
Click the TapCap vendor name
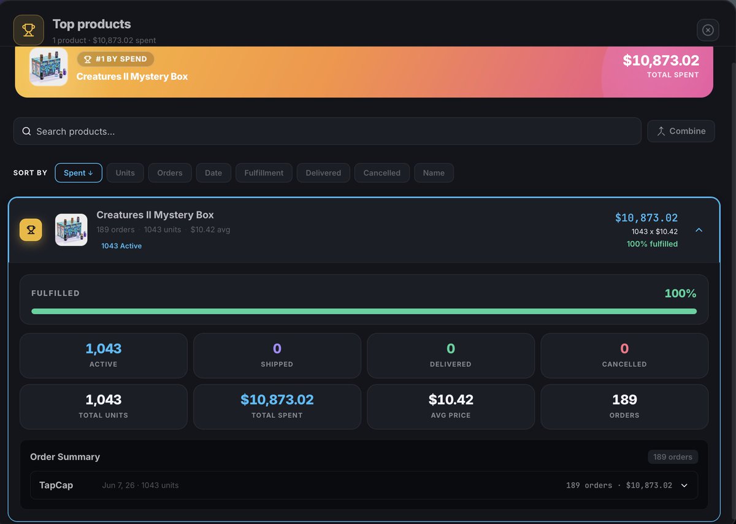(x=56, y=485)
